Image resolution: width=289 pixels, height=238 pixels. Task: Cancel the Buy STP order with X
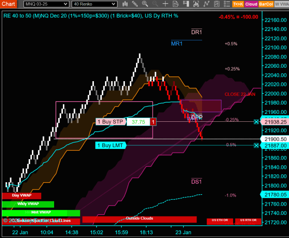point(256,122)
